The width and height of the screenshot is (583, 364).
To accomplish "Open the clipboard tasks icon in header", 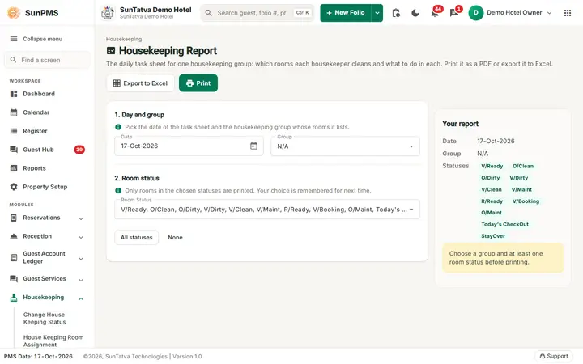I will [396, 13].
